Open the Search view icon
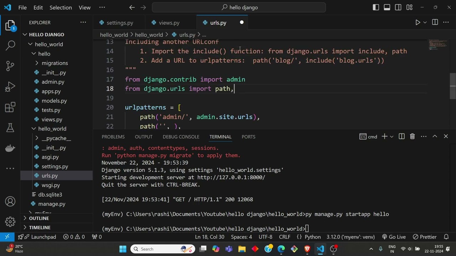Image resolution: width=456 pixels, height=256 pixels. point(10,45)
